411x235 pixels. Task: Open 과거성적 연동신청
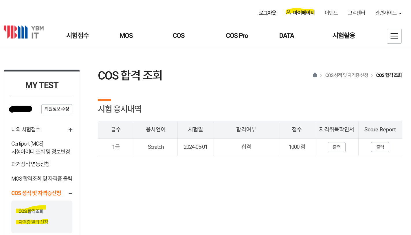pyautogui.click(x=30, y=164)
